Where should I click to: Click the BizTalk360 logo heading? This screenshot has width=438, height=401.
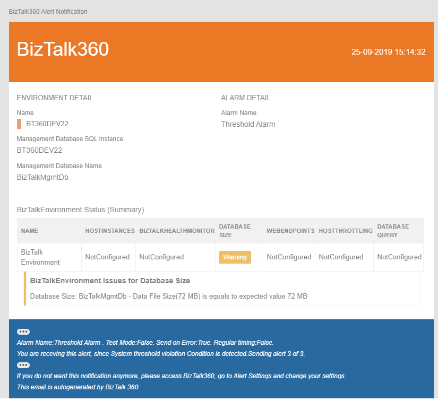click(x=63, y=49)
